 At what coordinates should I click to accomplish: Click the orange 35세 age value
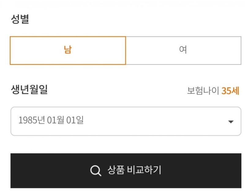(230, 91)
